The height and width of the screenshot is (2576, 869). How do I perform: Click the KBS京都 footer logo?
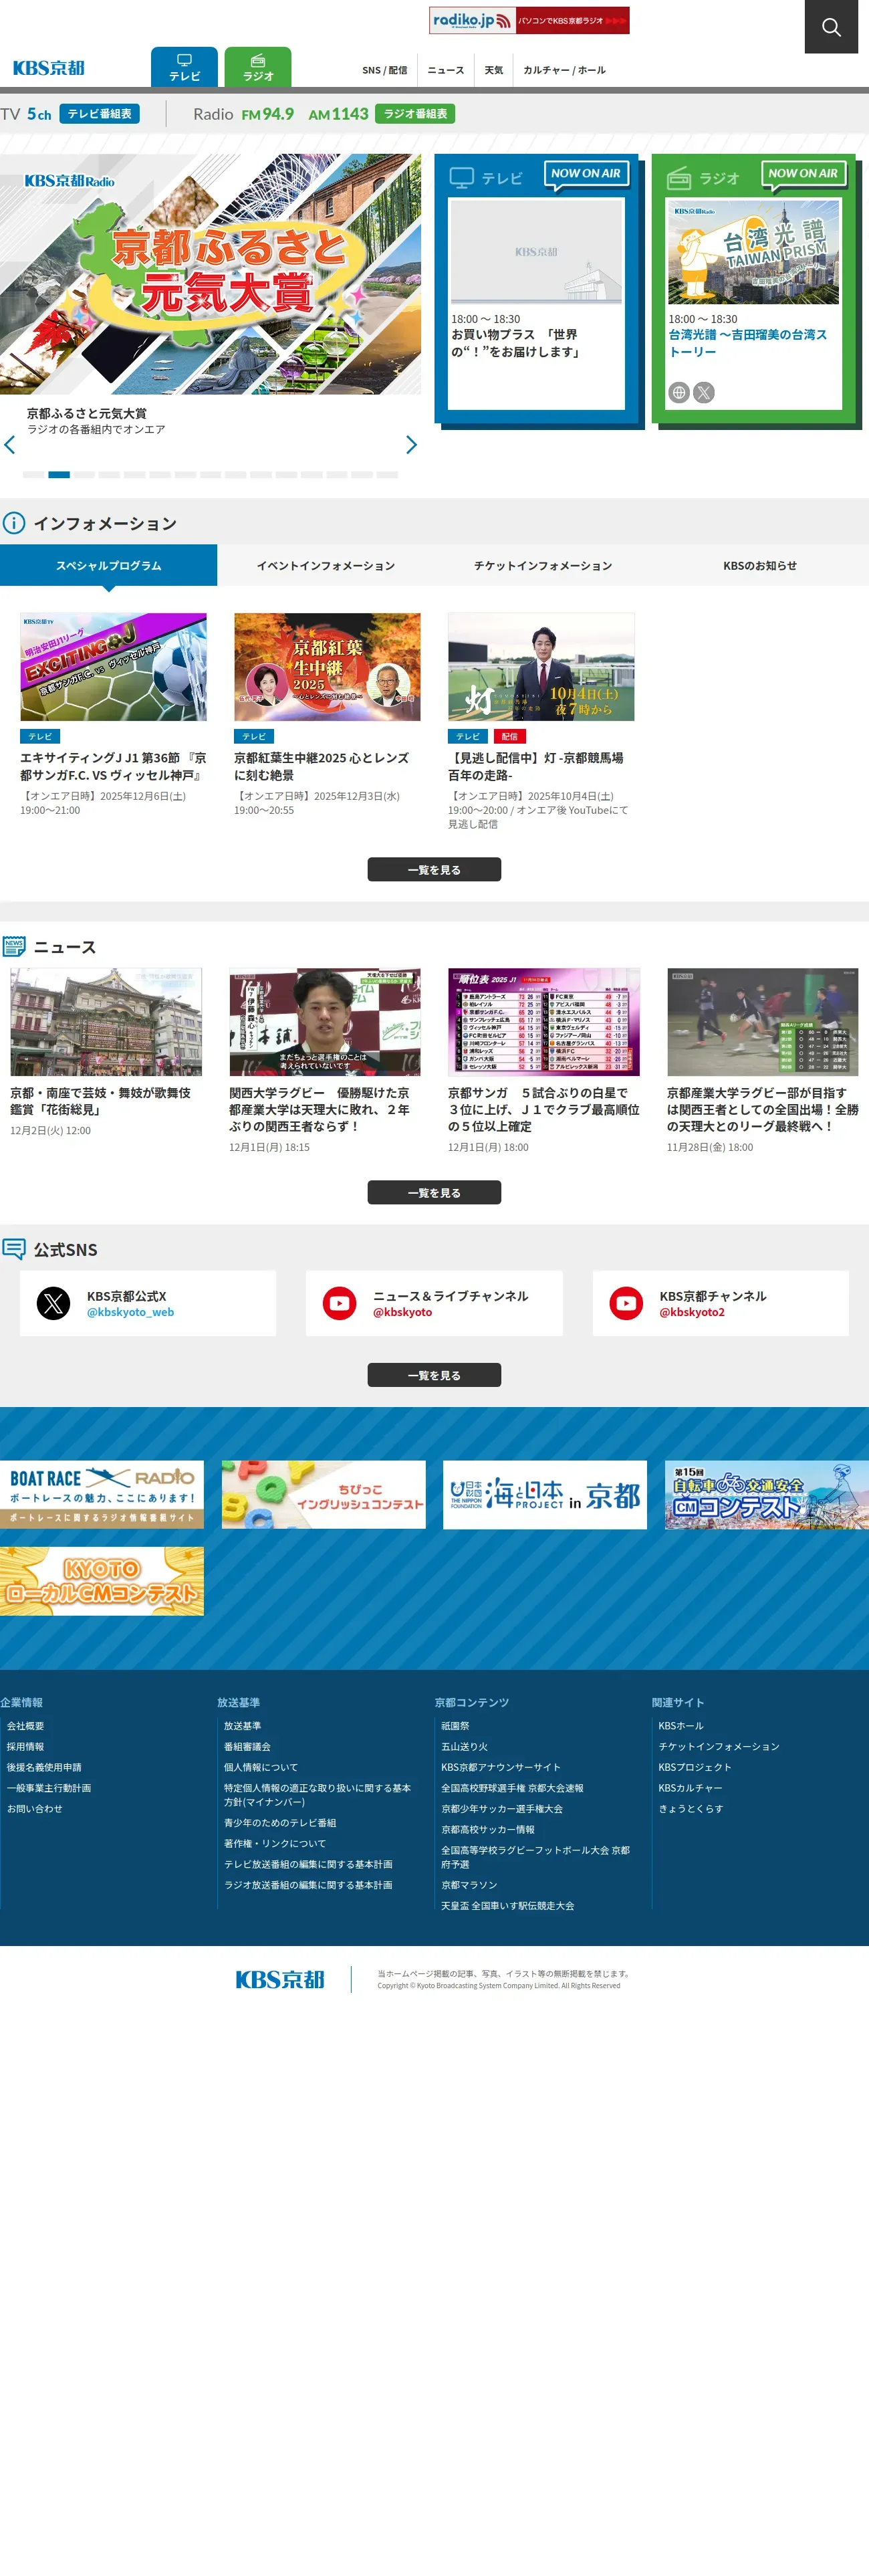280,1979
